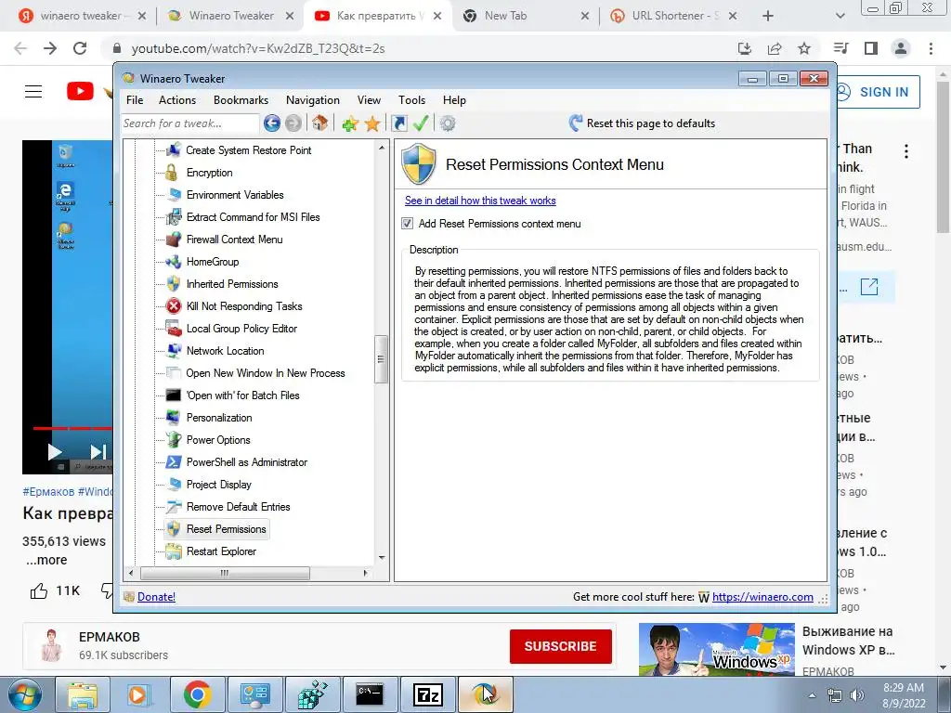Select Inherited Permissions tweak
The image size is (951, 713).
232,284
